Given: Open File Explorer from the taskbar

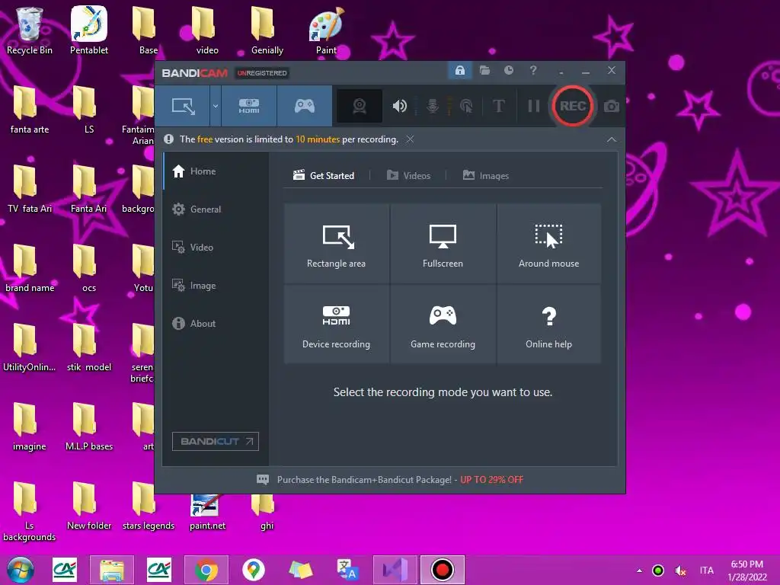Looking at the screenshot, I should [x=111, y=570].
